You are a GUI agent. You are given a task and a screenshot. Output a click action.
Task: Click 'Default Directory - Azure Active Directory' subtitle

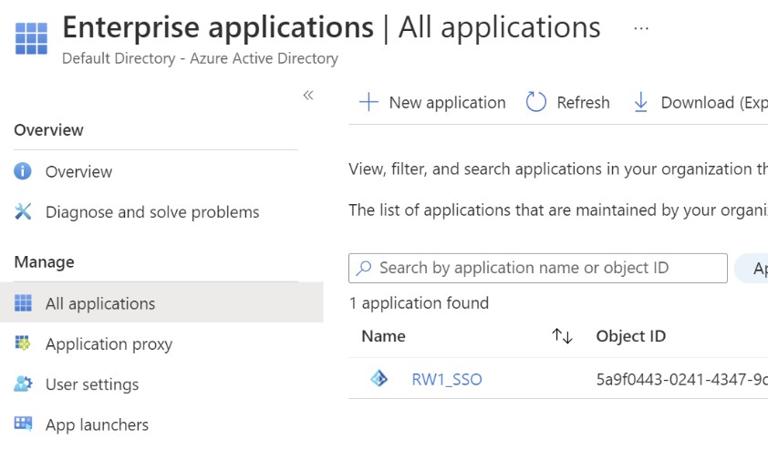(x=200, y=58)
